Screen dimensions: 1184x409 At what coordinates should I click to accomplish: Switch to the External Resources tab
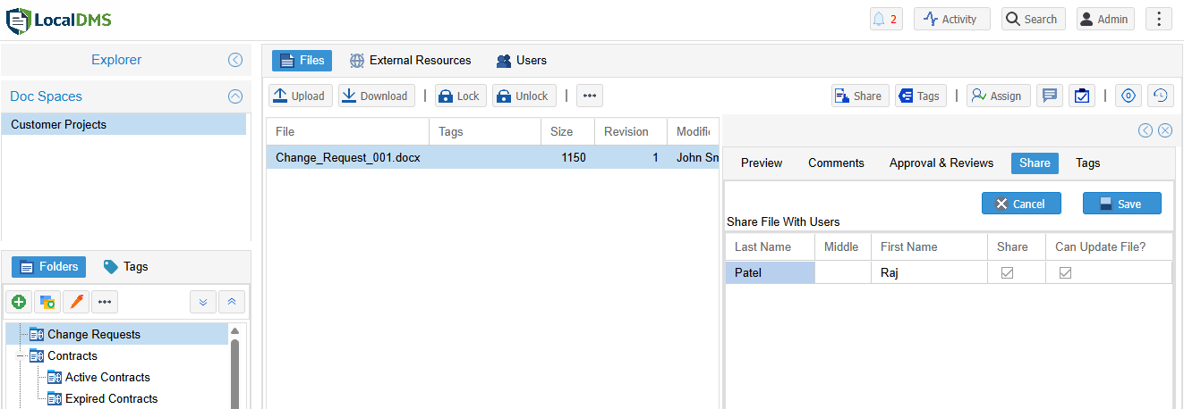point(411,61)
